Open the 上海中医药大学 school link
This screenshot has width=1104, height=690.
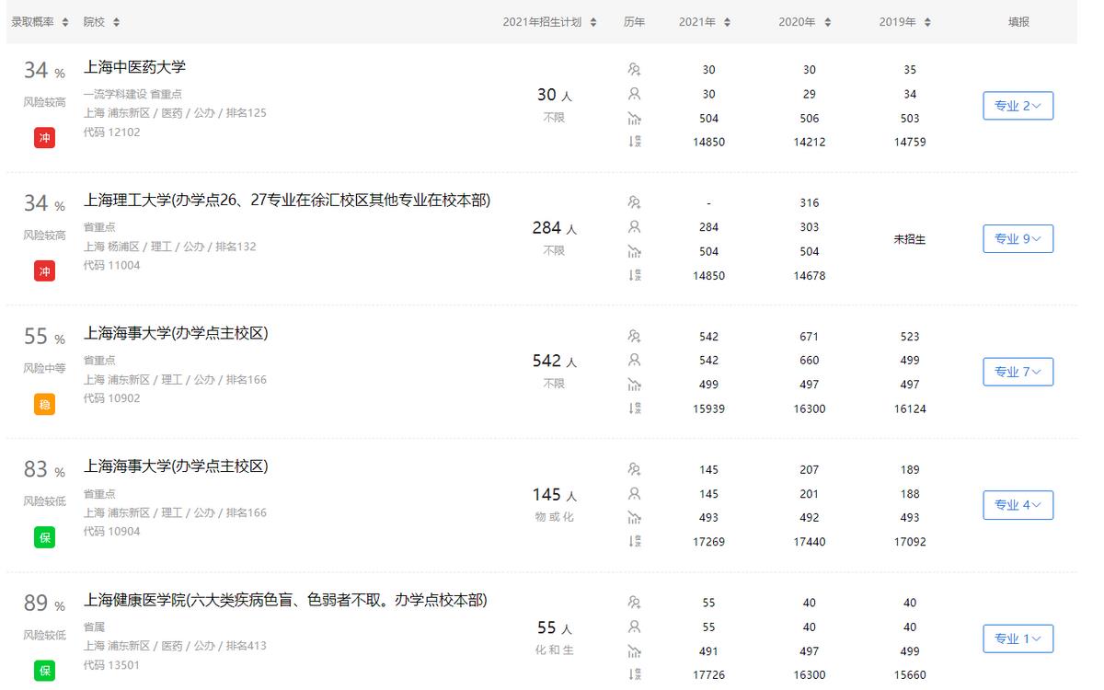click(x=135, y=67)
